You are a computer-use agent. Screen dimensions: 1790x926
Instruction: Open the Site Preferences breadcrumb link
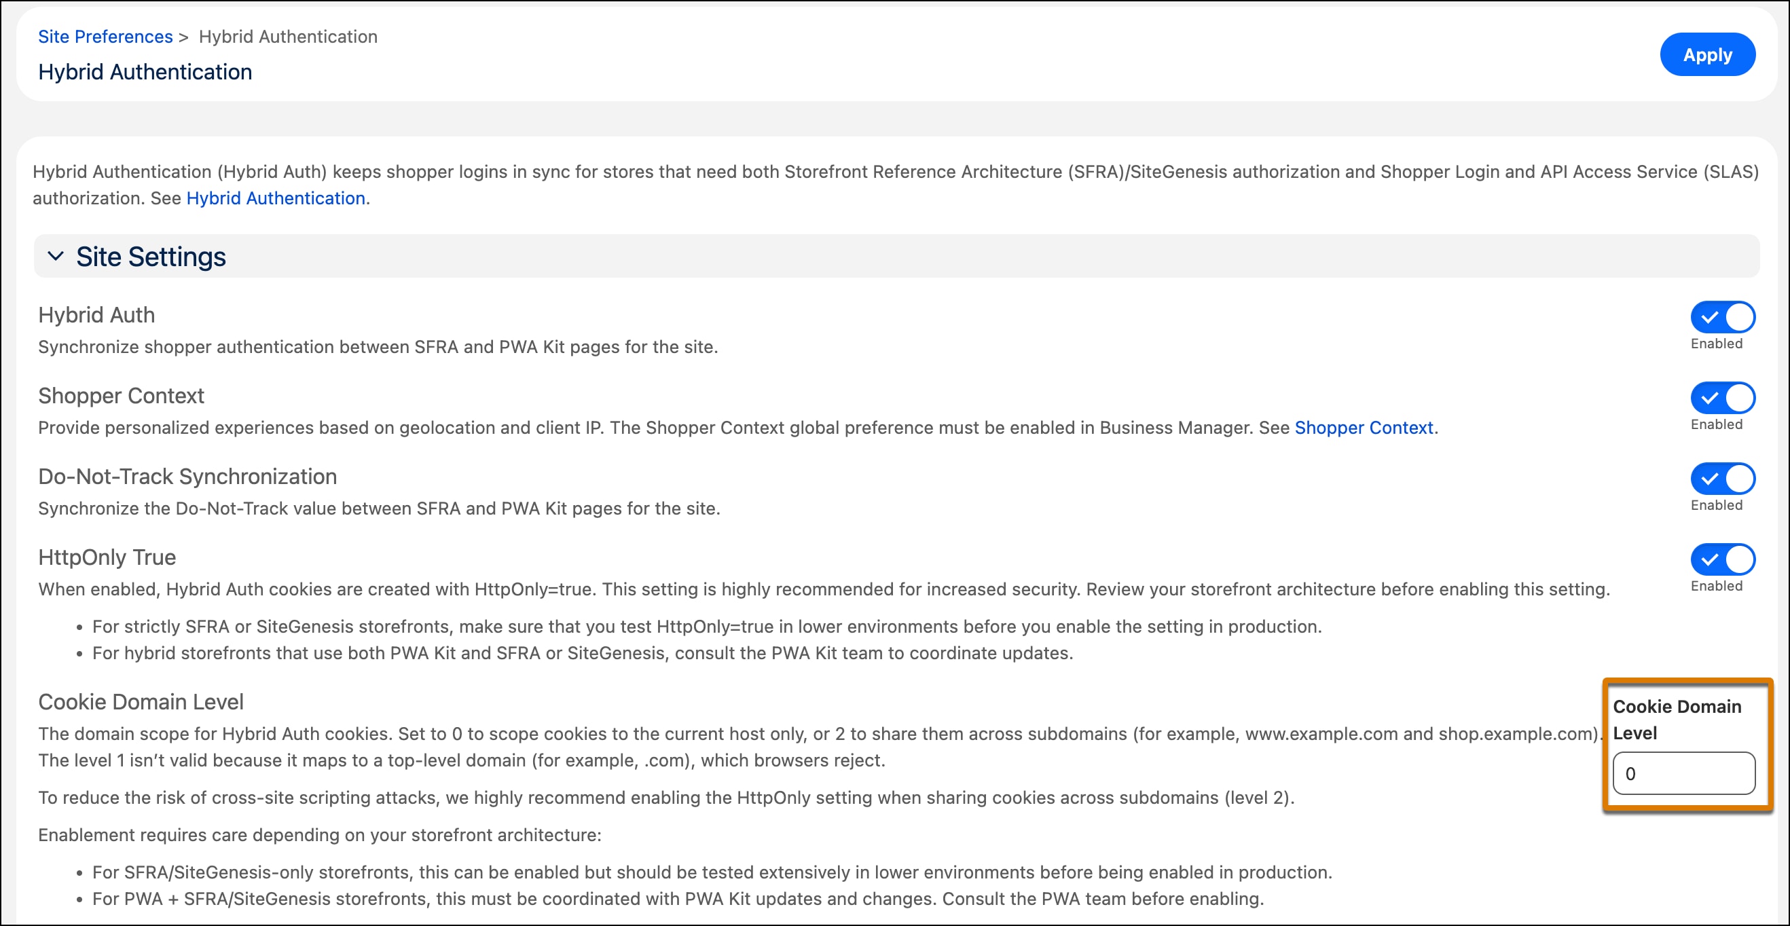(x=105, y=36)
